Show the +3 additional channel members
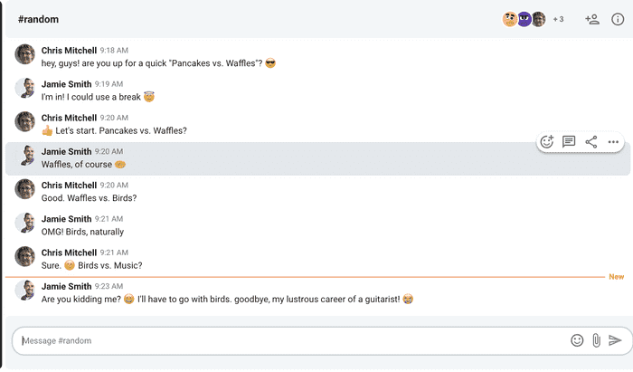The height and width of the screenshot is (372, 633). (558, 19)
